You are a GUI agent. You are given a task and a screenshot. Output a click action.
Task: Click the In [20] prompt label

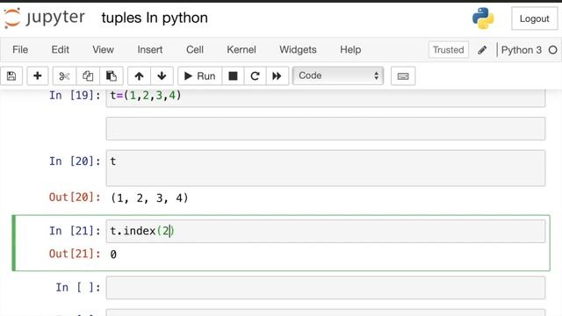tap(75, 162)
